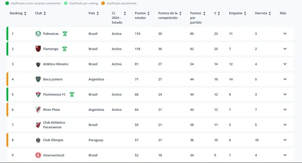Expand the Boca Juniors row chevron

[285, 79]
